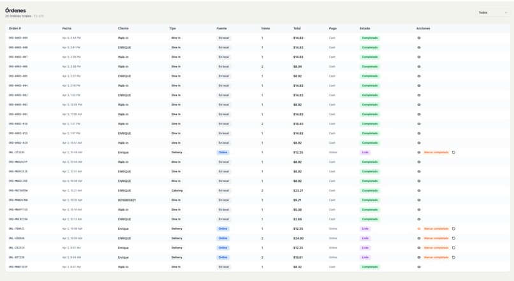The width and height of the screenshot is (514, 281).
Task: Click Marcar completado on Apr 2, 9:57 AM order
Action: (436, 248)
